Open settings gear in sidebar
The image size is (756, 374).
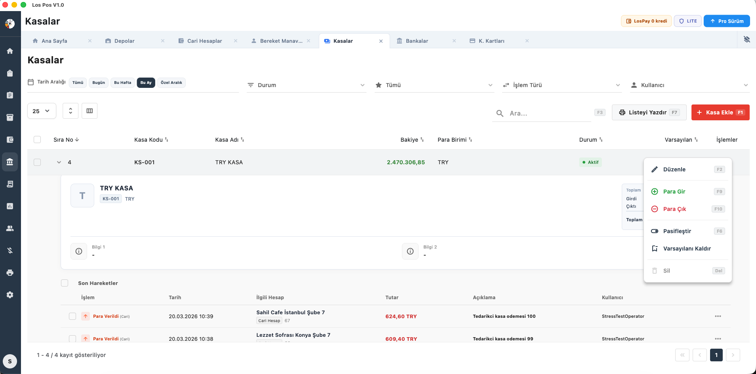click(x=10, y=295)
